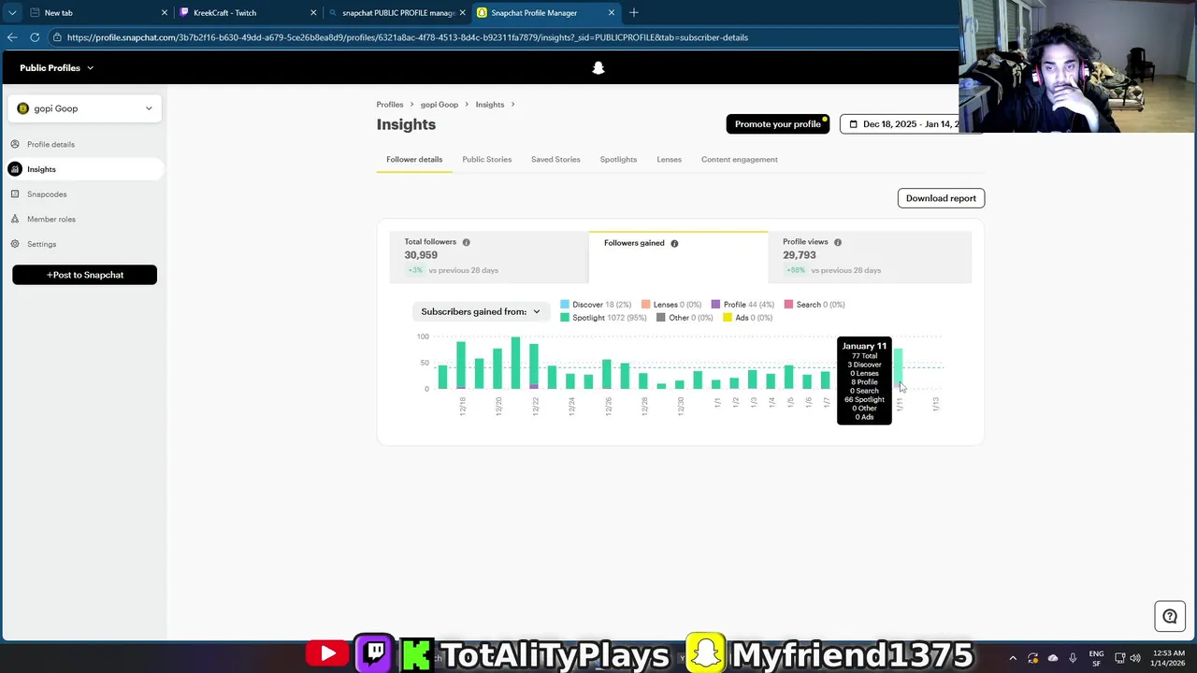1197x673 pixels.
Task: Click the Profile legend color swatch
Action: (716, 305)
